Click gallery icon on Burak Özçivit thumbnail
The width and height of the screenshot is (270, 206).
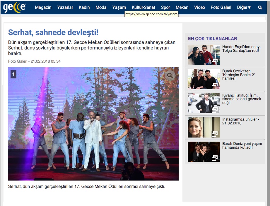[x=215, y=85]
